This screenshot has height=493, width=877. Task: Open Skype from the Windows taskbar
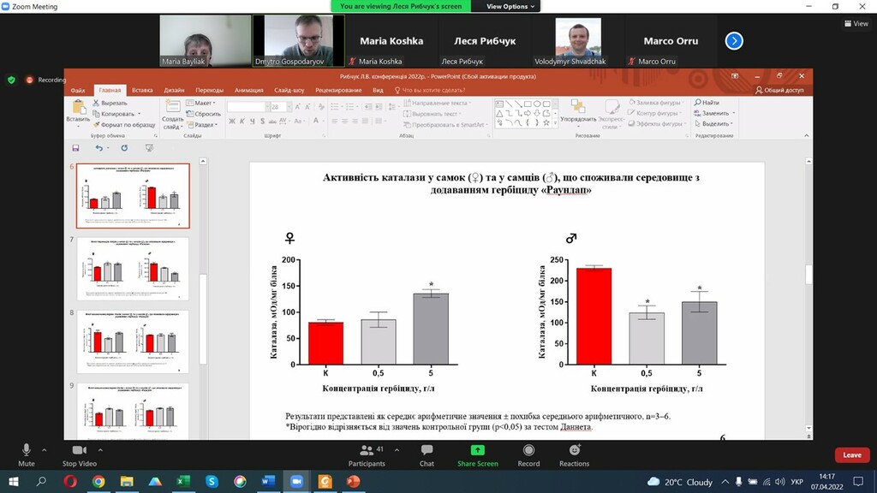click(x=212, y=481)
